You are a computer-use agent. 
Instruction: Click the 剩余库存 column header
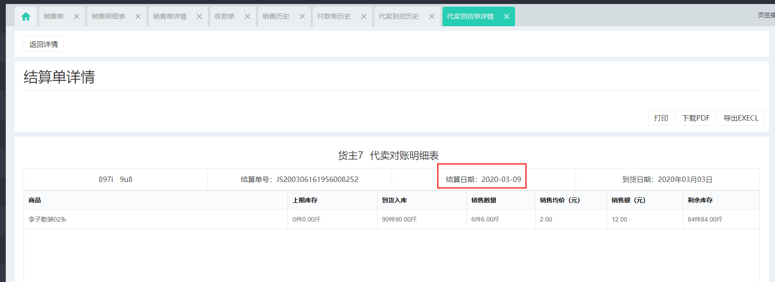pyautogui.click(x=721, y=200)
